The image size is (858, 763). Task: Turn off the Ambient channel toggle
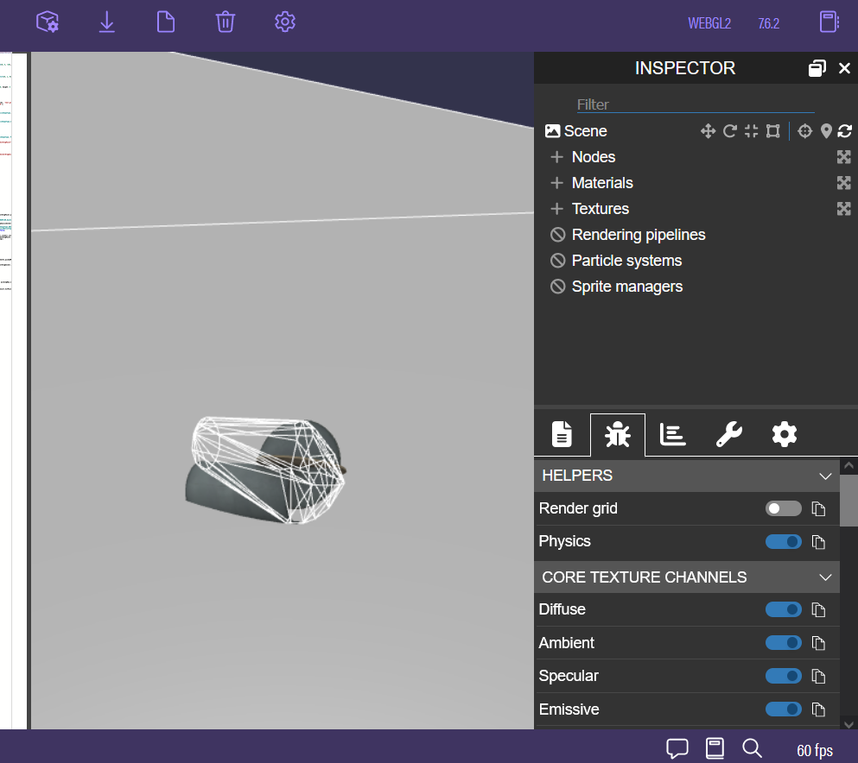tap(783, 643)
